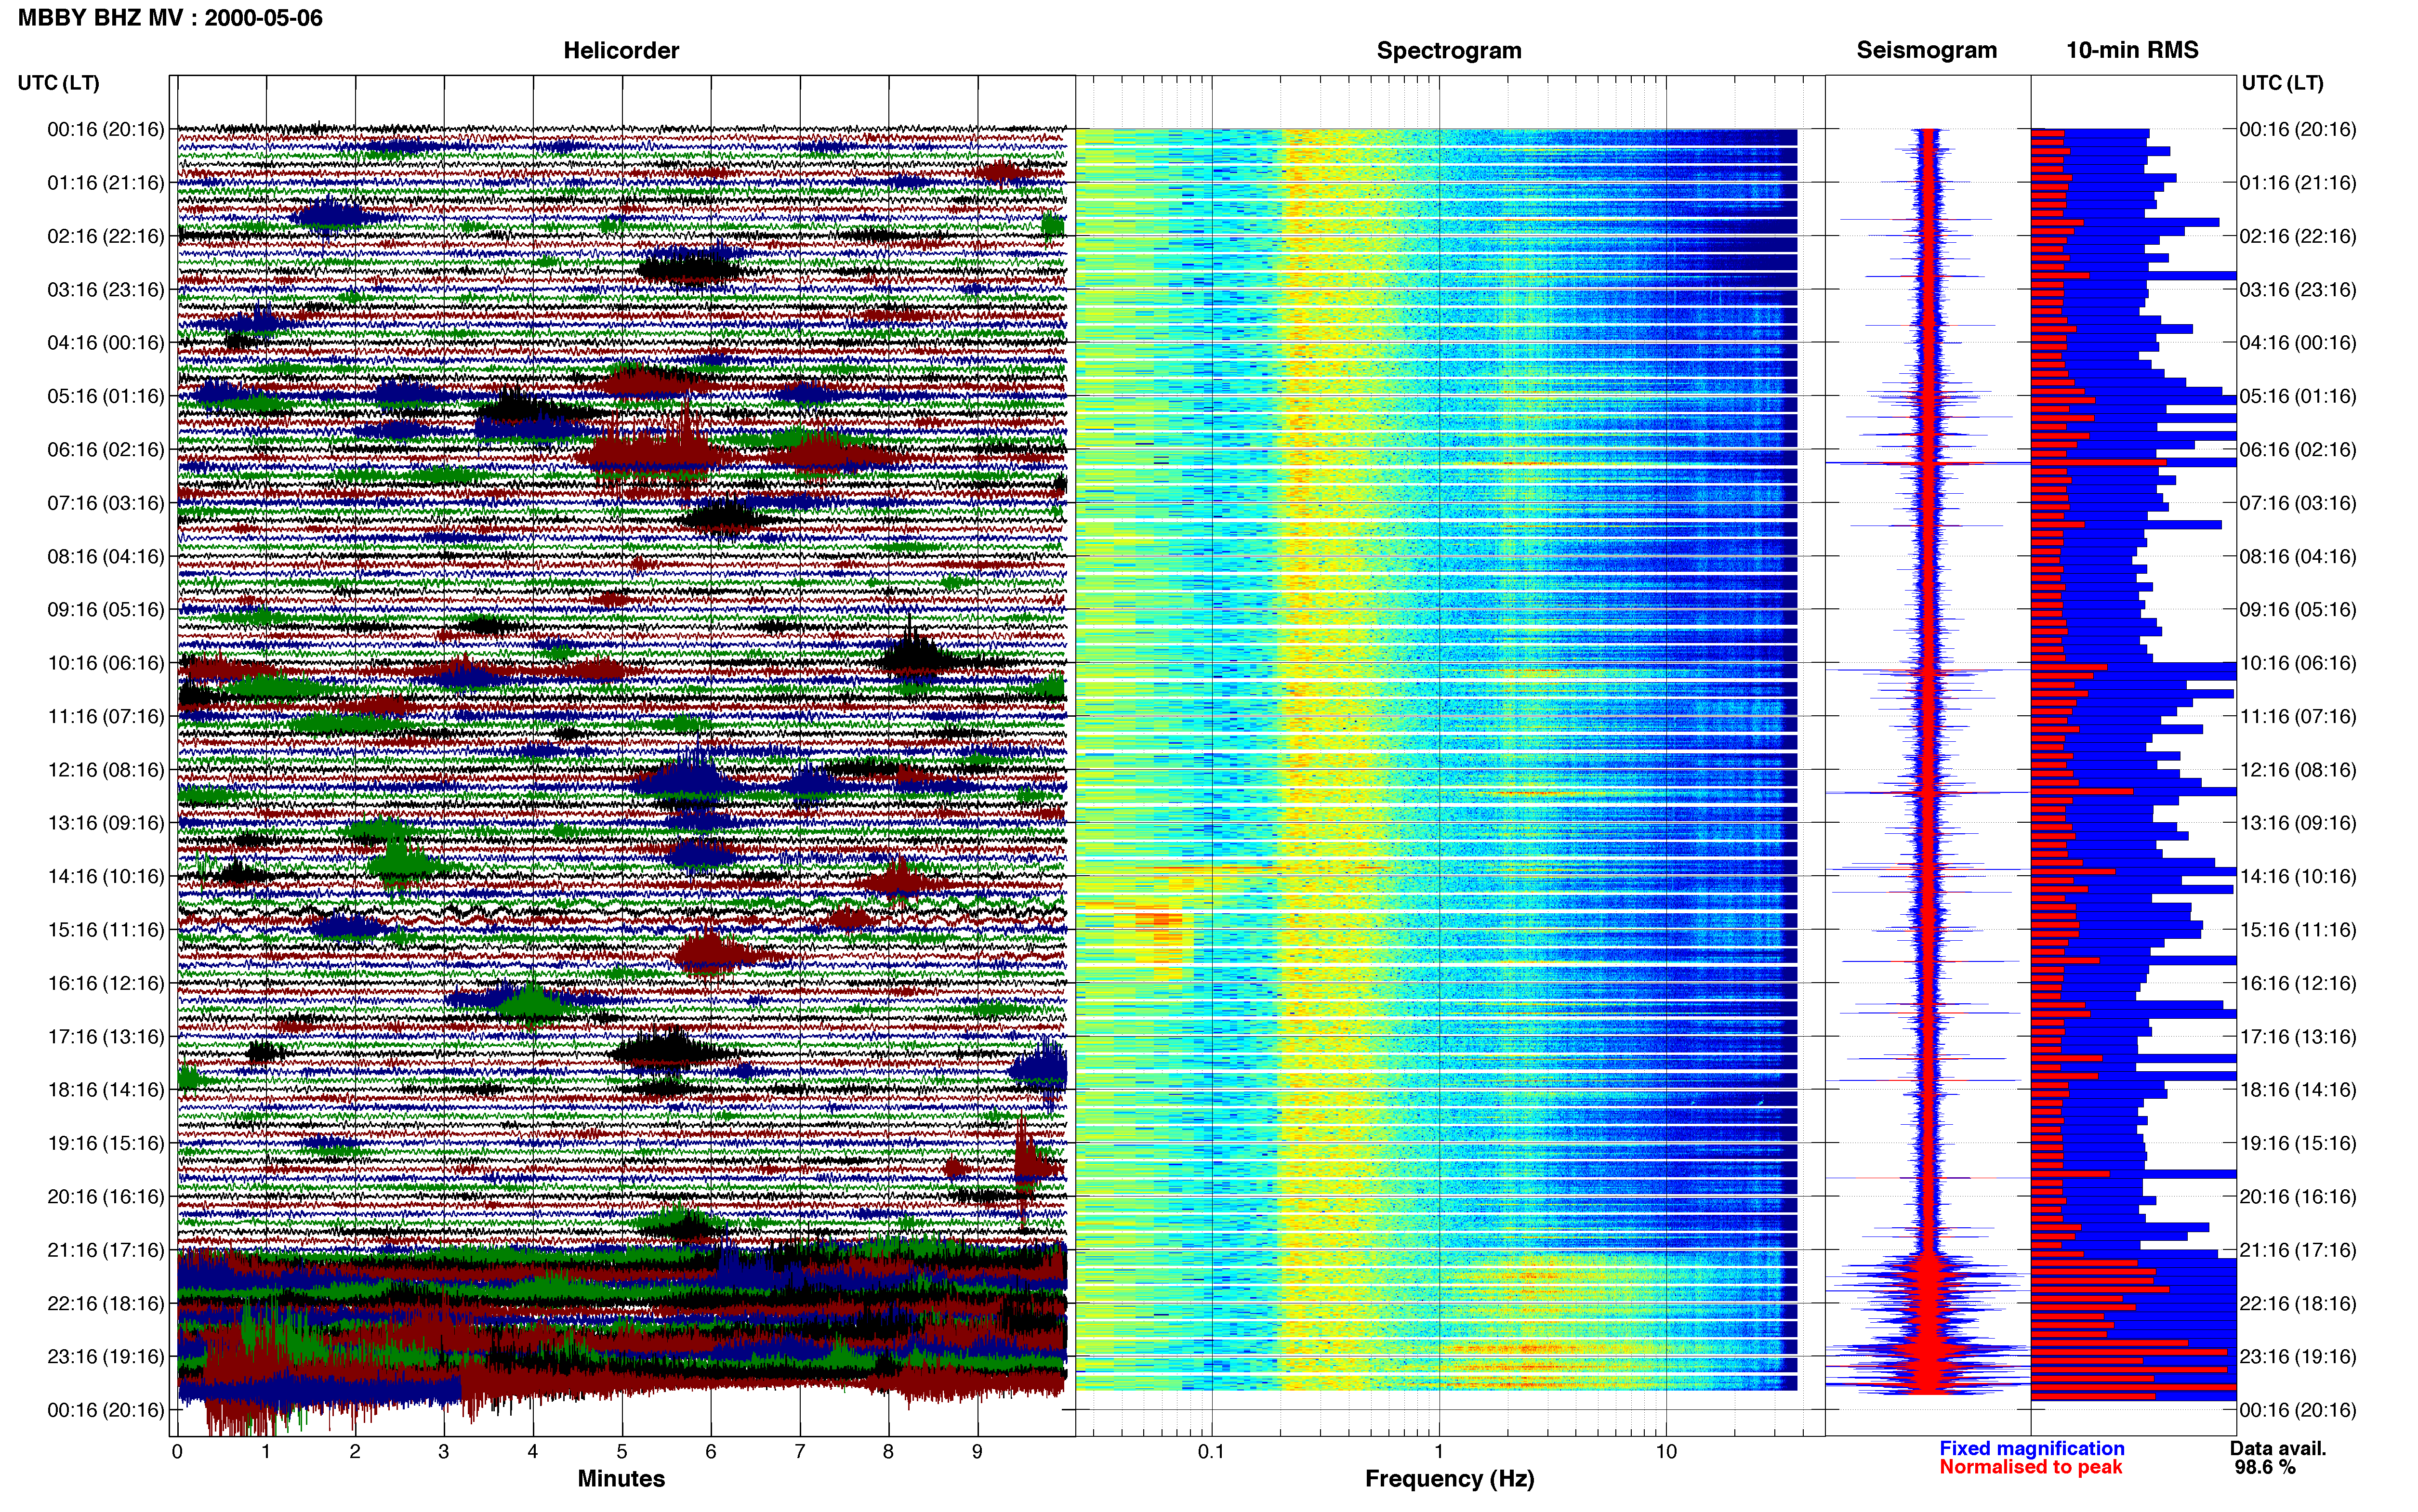The image size is (2418, 1512).
Task: Click helicorder minute tick label '3'
Action: point(444,1452)
